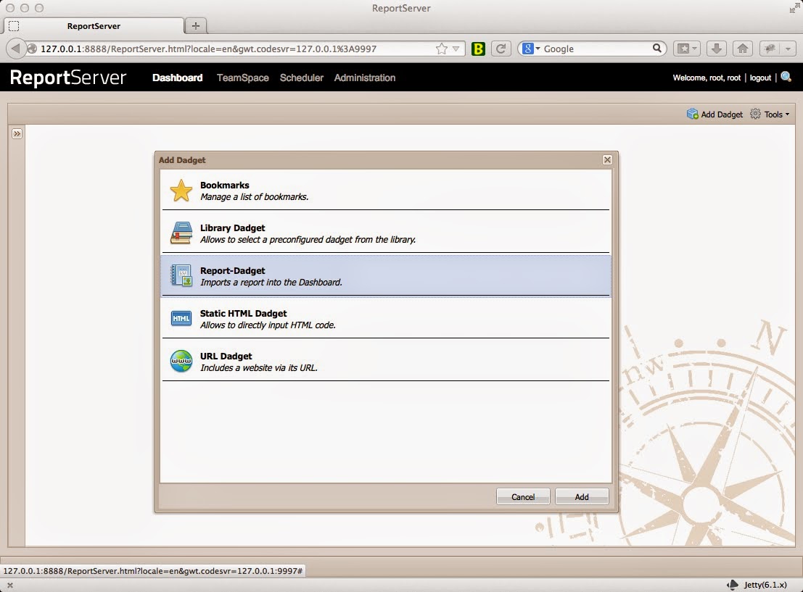Click the Jetty(6.1.x) status bar icon
This screenshot has height=592, width=803.
point(733,584)
